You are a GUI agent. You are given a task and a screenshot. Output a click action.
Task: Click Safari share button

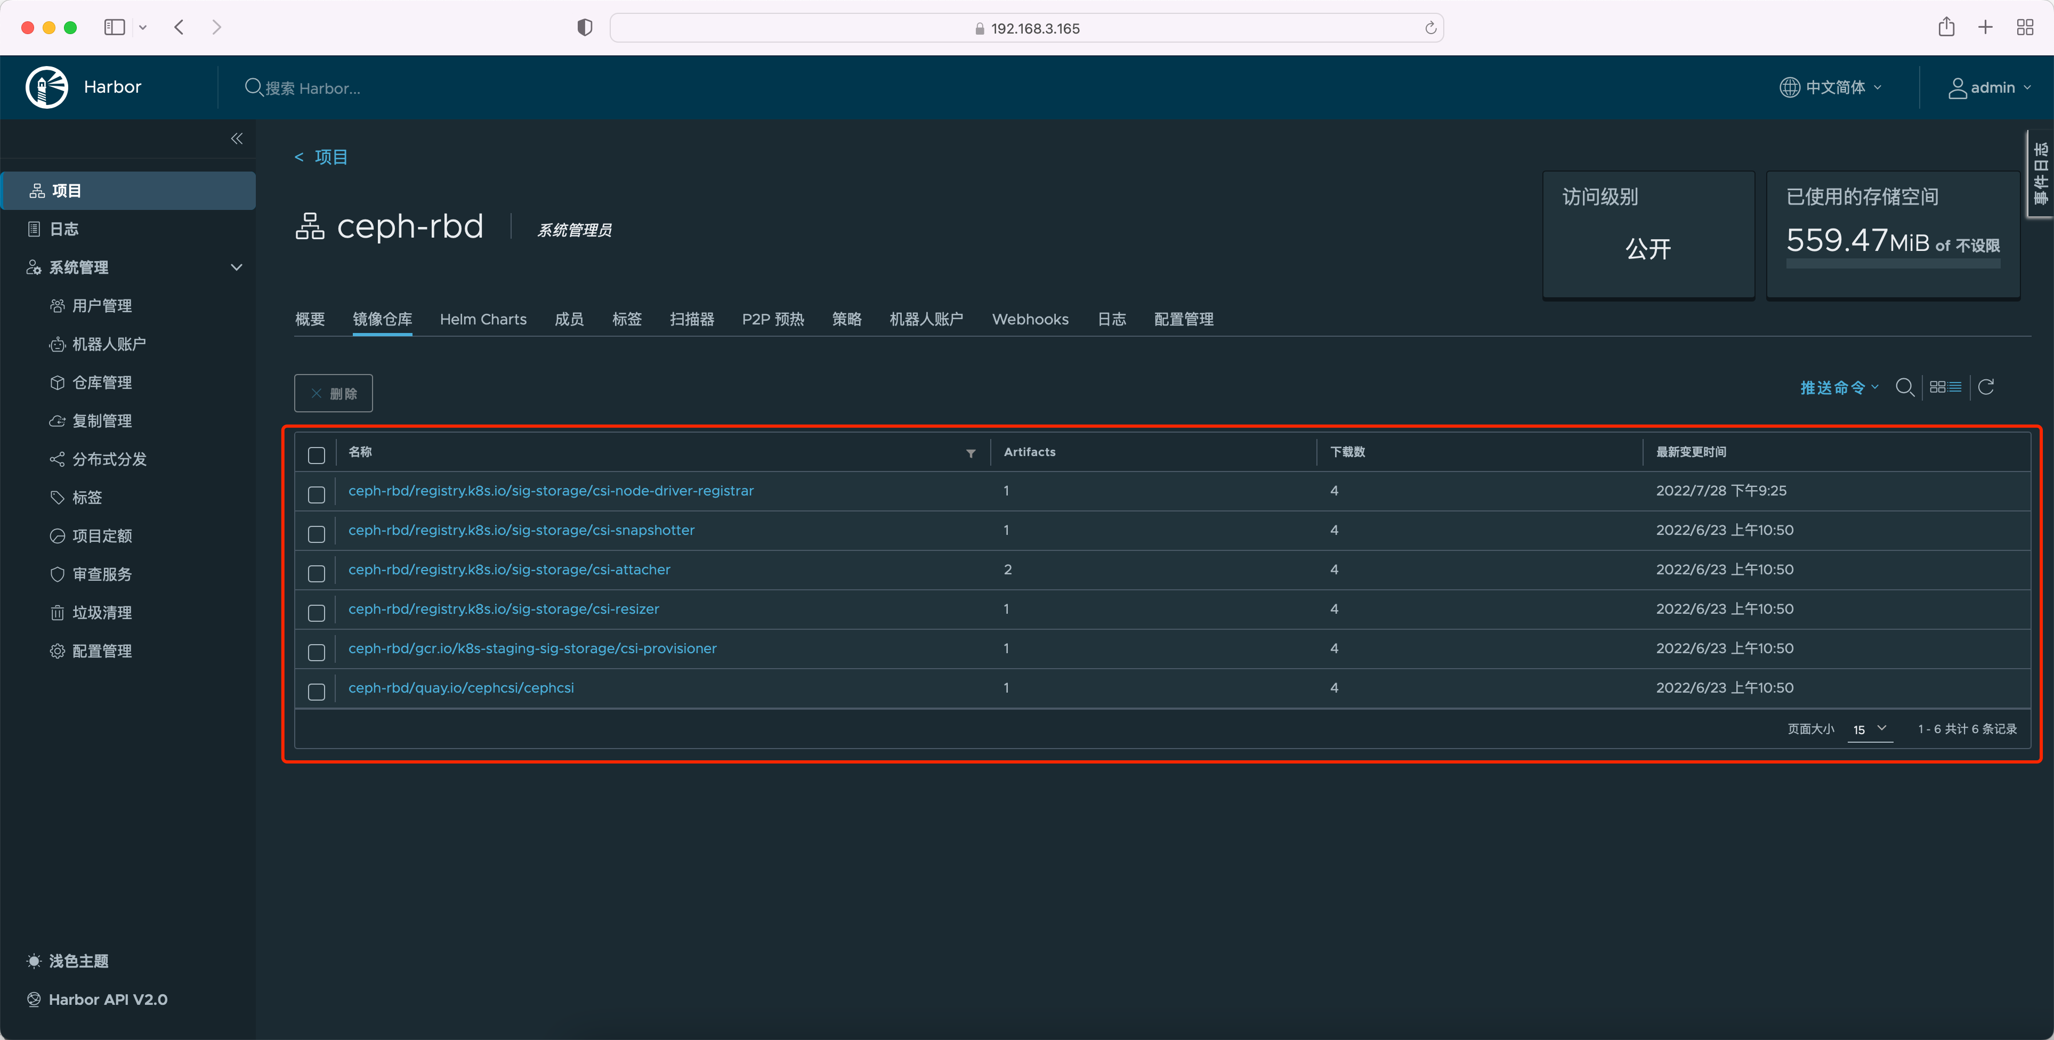coord(1946,27)
